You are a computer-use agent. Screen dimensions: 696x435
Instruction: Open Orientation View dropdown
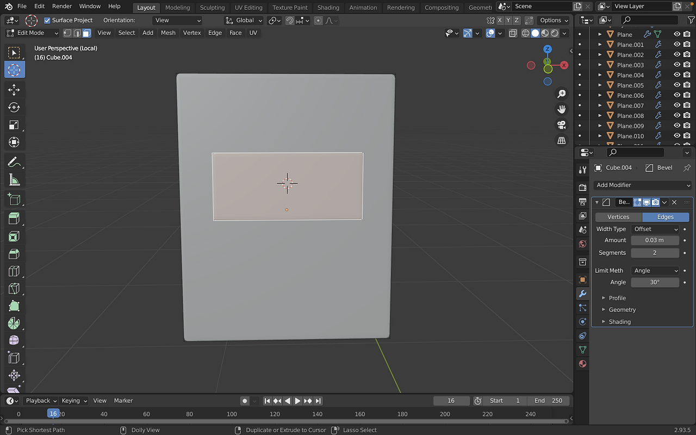click(177, 20)
